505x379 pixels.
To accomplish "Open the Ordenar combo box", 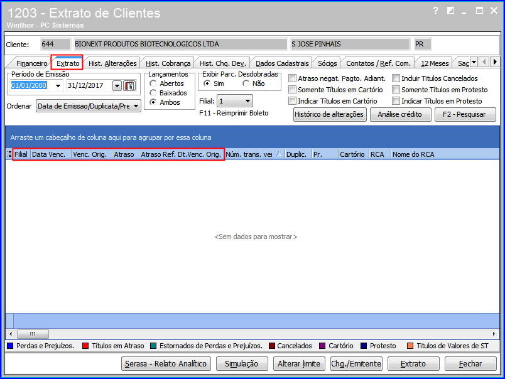I will (x=88, y=106).
